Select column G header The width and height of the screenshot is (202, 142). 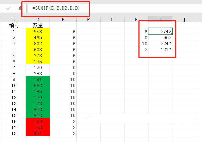pos(112,20)
